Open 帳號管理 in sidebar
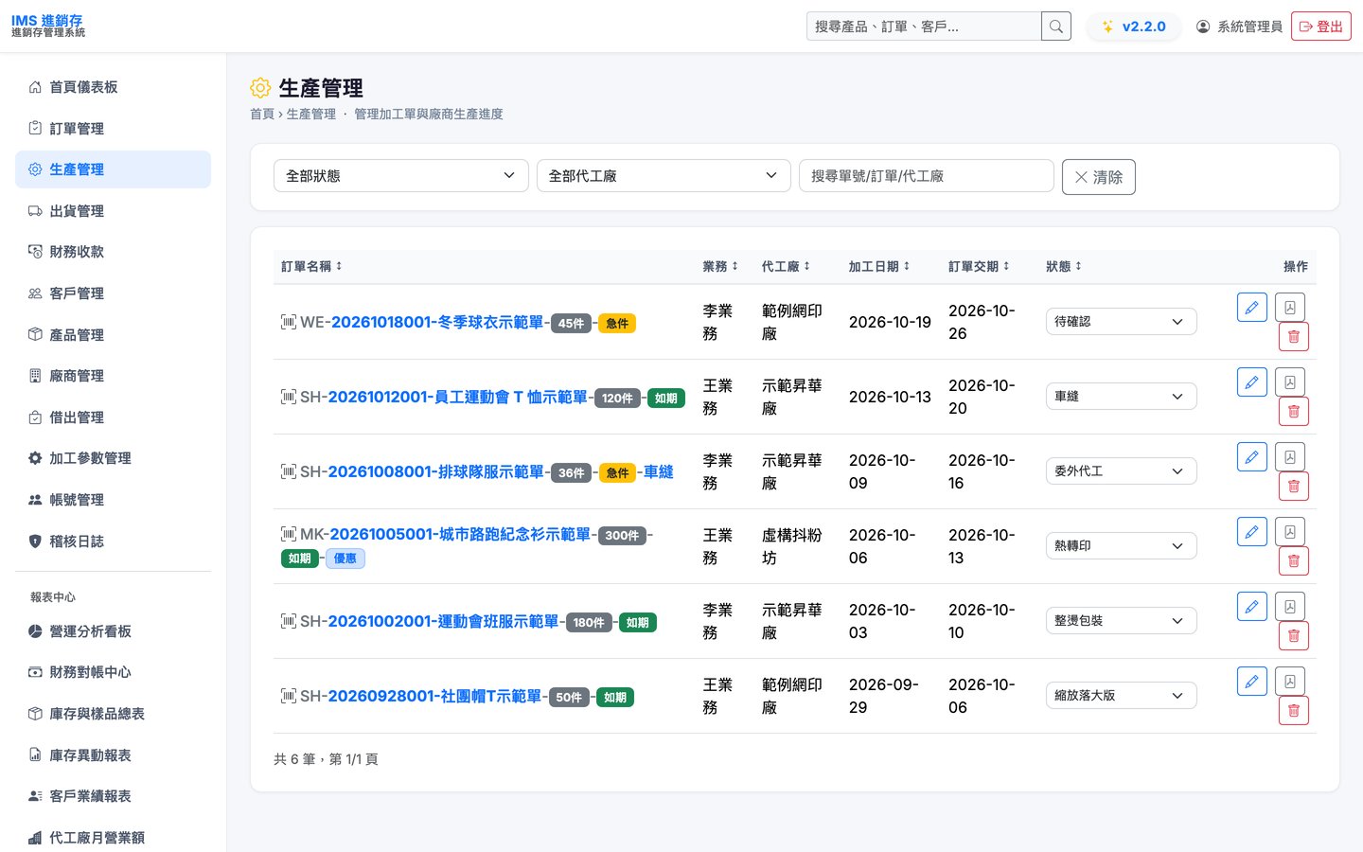 tap(113, 500)
